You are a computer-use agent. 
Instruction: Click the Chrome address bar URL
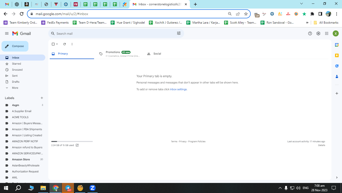click(x=62, y=14)
